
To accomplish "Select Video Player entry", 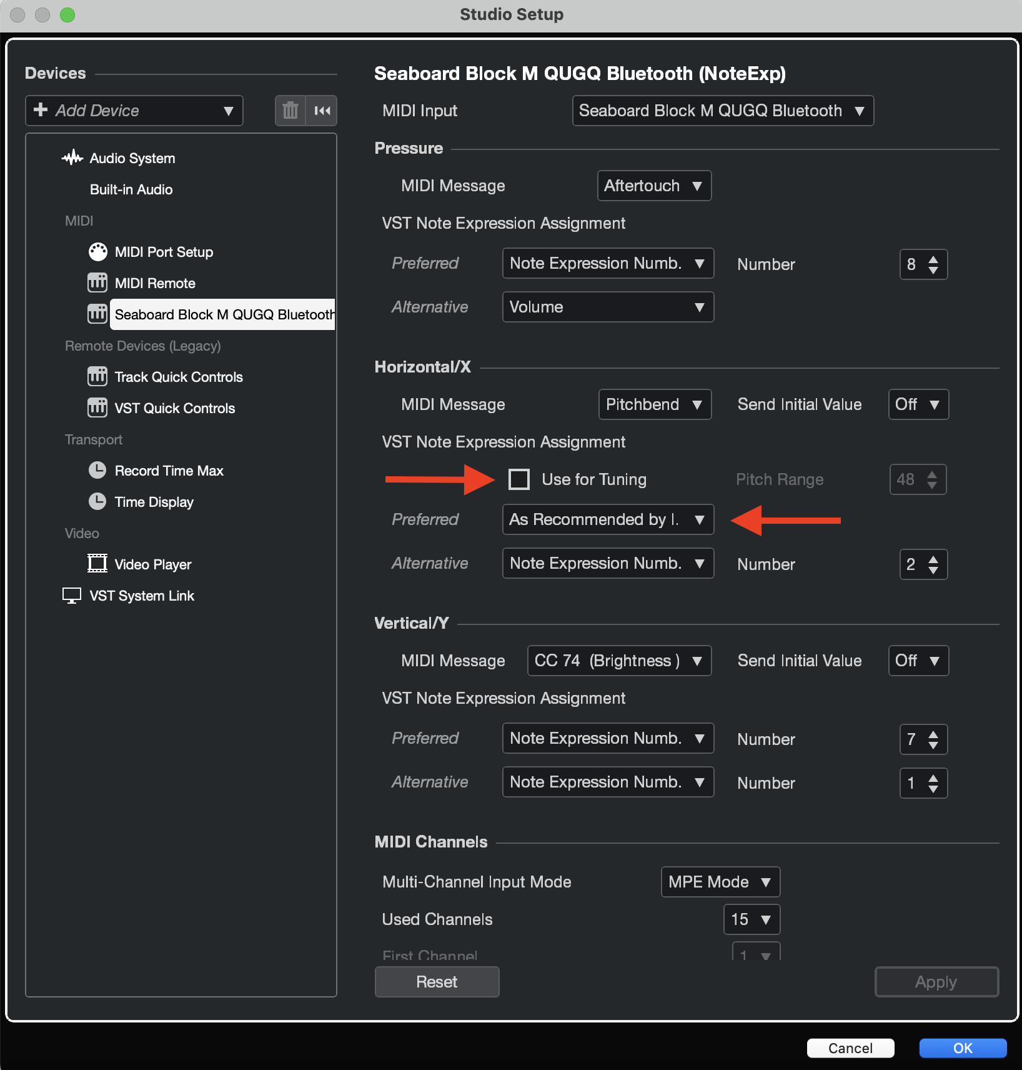I will click(152, 564).
